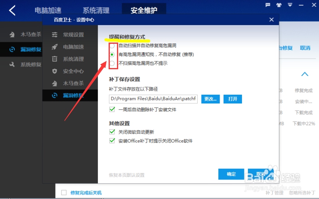319x199 pixels.
Task: Click 取消 link in main window
Action: click(x=305, y=48)
